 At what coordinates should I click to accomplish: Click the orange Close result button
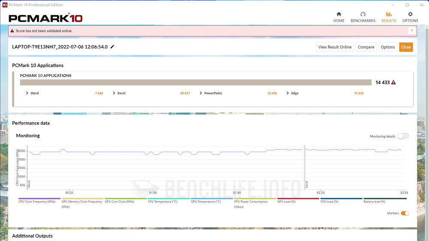406,47
